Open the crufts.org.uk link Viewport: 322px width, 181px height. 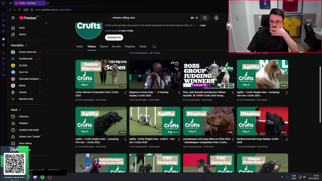tap(111, 31)
